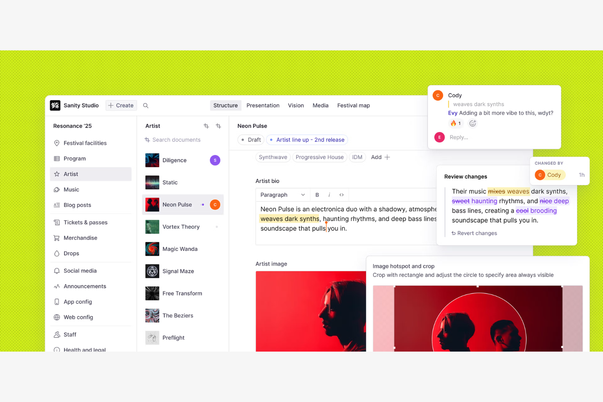Image resolution: width=603 pixels, height=402 pixels.
Task: Click Cody's name in Changed By
Action: click(553, 175)
